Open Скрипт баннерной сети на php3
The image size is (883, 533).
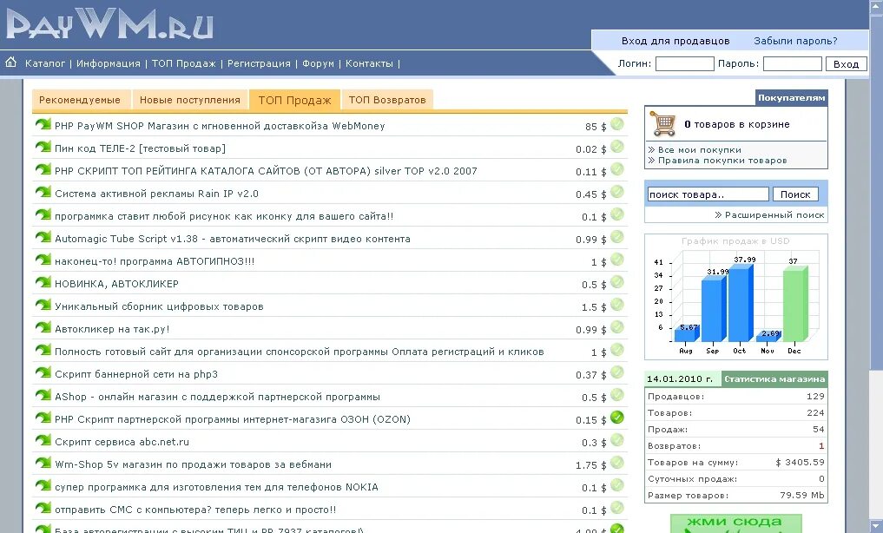coord(136,374)
